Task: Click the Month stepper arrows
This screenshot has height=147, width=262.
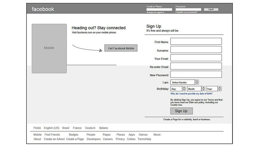Action: click(203, 89)
